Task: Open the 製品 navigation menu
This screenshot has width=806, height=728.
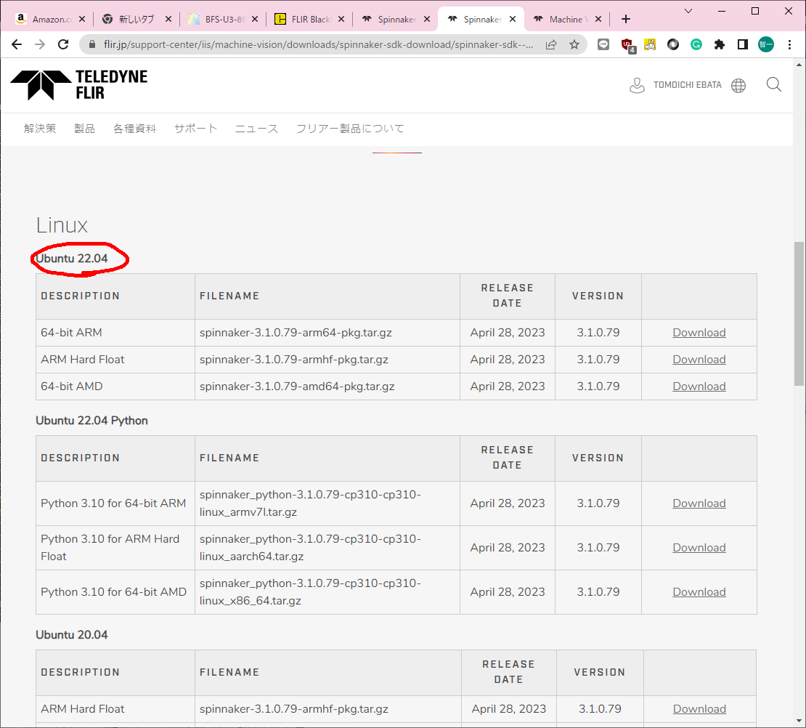Action: (x=84, y=129)
